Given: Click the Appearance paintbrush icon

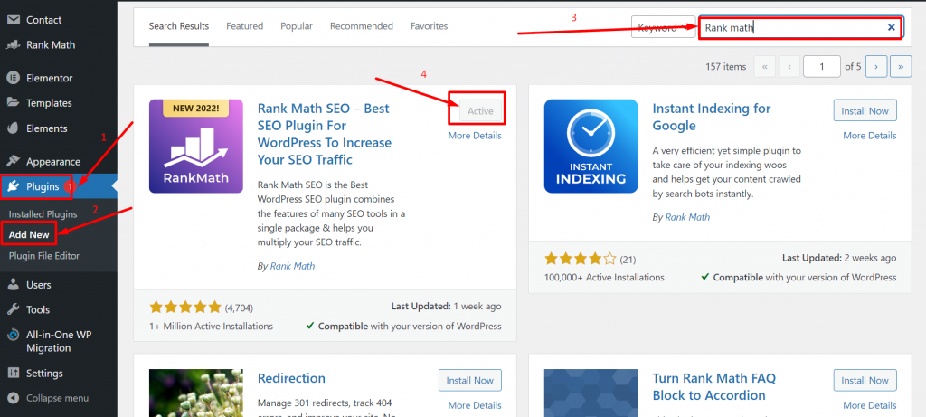Looking at the screenshot, I should click(x=13, y=161).
